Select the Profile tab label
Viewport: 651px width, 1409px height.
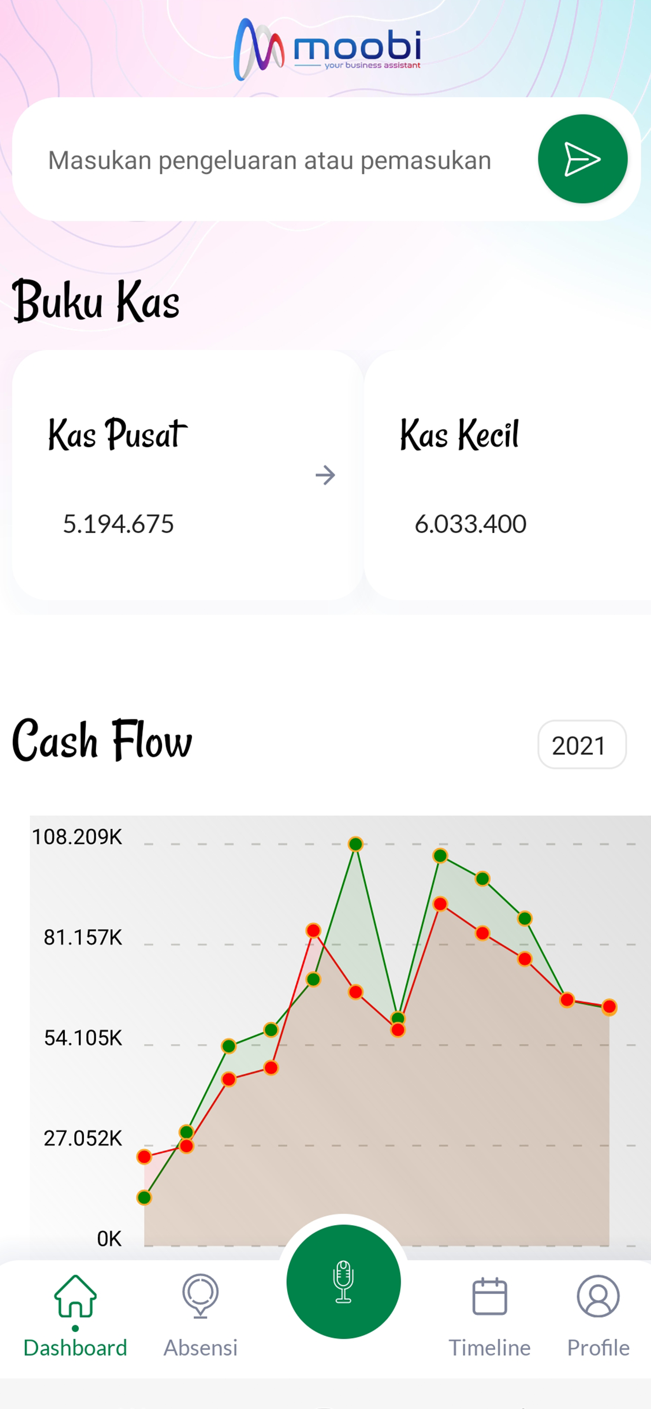point(598,1347)
